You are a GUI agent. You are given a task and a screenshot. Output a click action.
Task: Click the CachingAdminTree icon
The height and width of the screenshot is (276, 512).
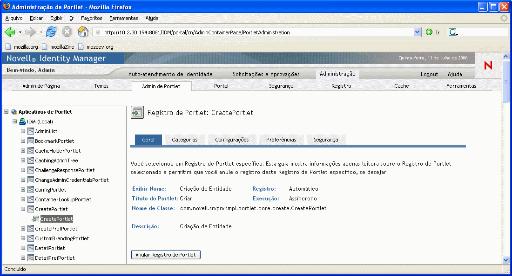(31, 160)
